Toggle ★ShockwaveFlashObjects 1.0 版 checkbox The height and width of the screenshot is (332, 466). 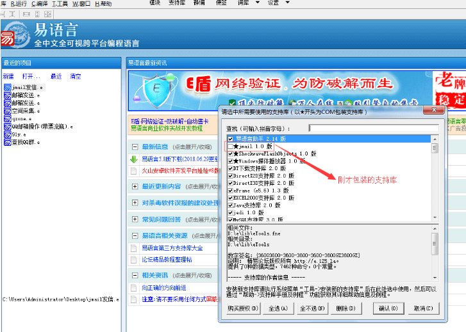click(x=230, y=154)
